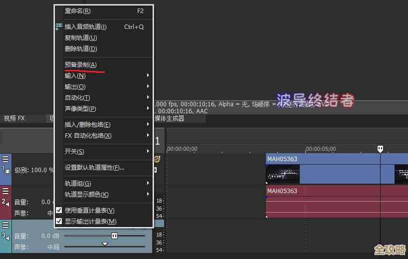Expand 轨道组(G) submenu
The width and height of the screenshot is (408, 259).
pyautogui.click(x=104, y=184)
